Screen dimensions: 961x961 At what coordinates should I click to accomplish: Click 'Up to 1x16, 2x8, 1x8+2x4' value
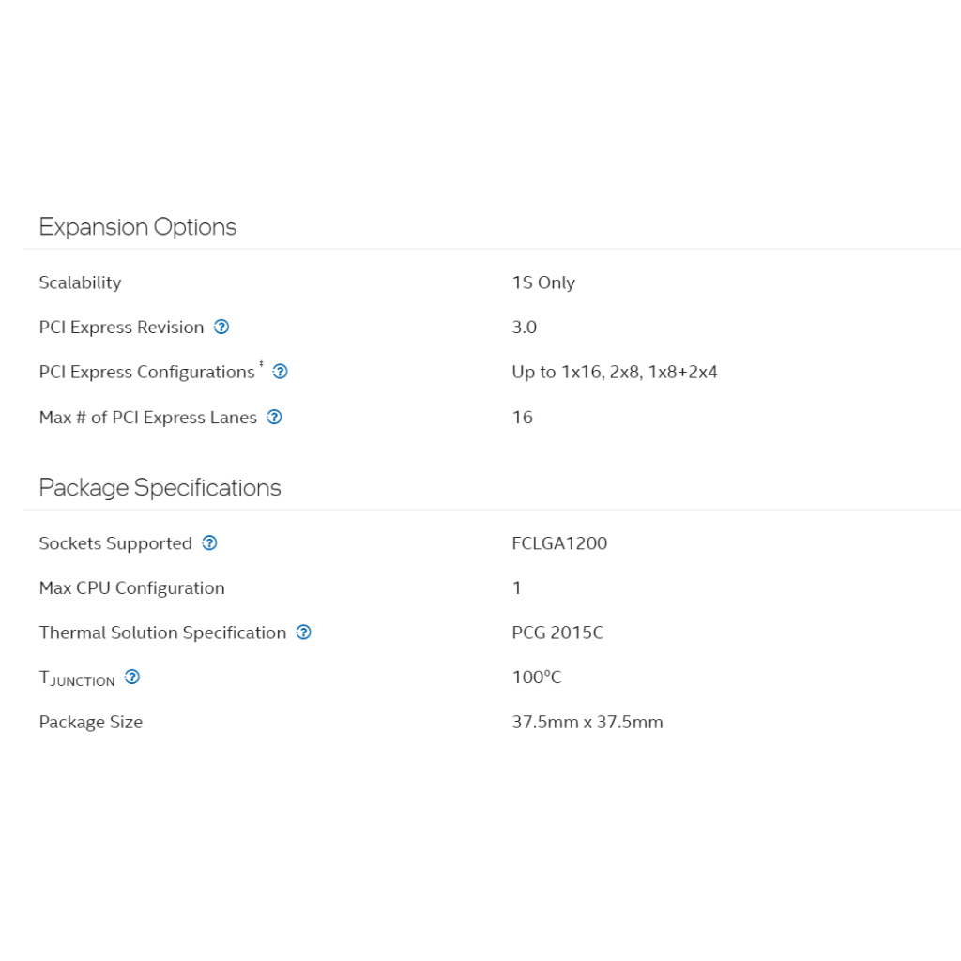614,372
